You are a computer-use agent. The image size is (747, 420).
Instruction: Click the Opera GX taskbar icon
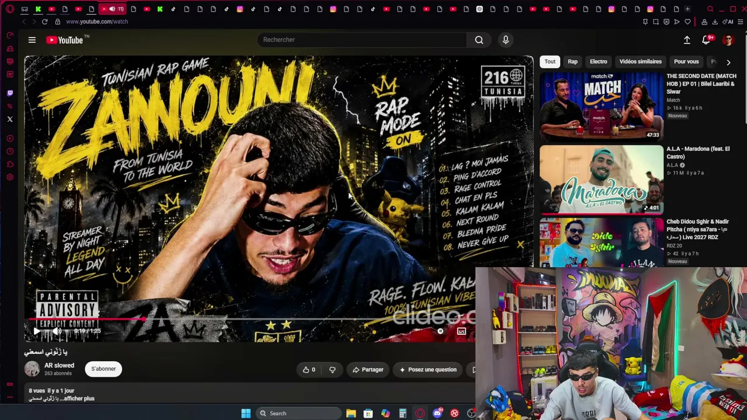coord(420,414)
